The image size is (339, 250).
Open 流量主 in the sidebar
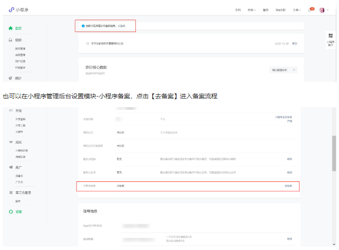(19, 176)
